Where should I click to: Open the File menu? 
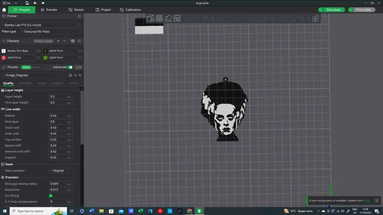7,3
